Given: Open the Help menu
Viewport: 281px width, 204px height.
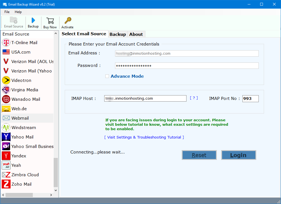Looking at the screenshot, I should click(18, 12).
